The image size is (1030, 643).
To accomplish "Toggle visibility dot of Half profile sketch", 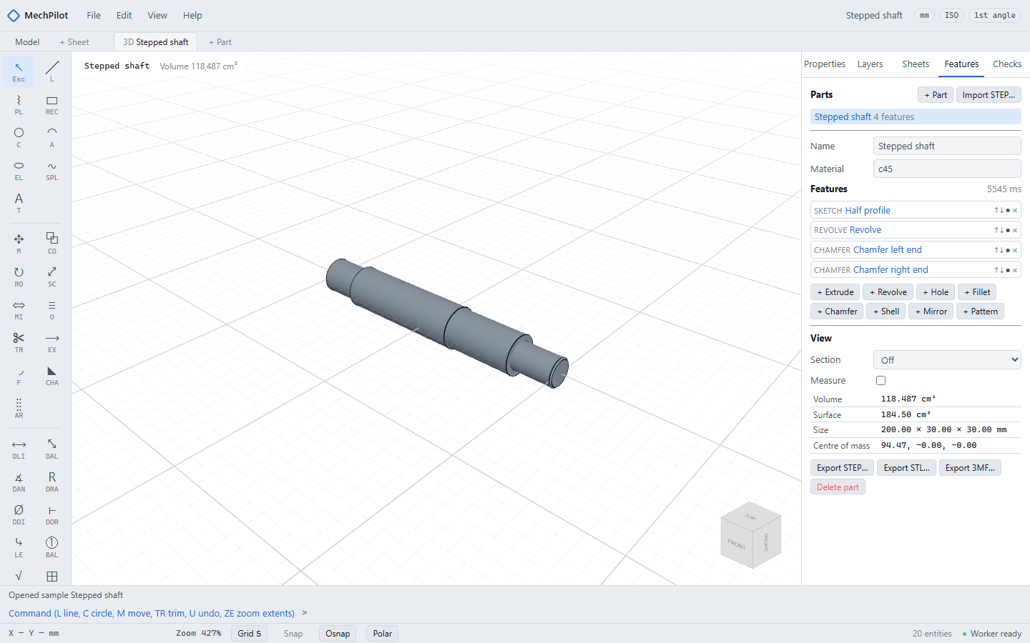I will (x=1008, y=210).
